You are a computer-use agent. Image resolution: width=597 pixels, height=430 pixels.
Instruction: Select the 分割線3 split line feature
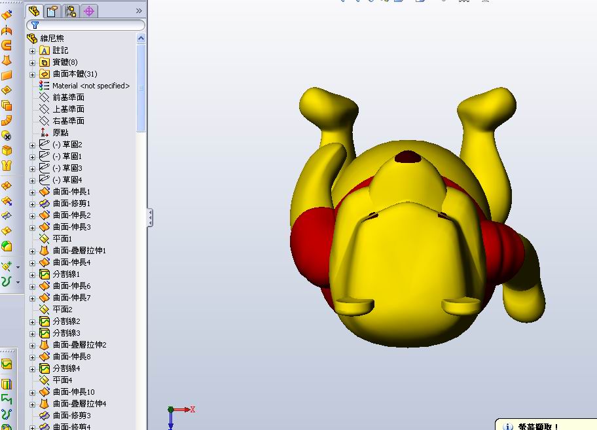click(x=60, y=333)
